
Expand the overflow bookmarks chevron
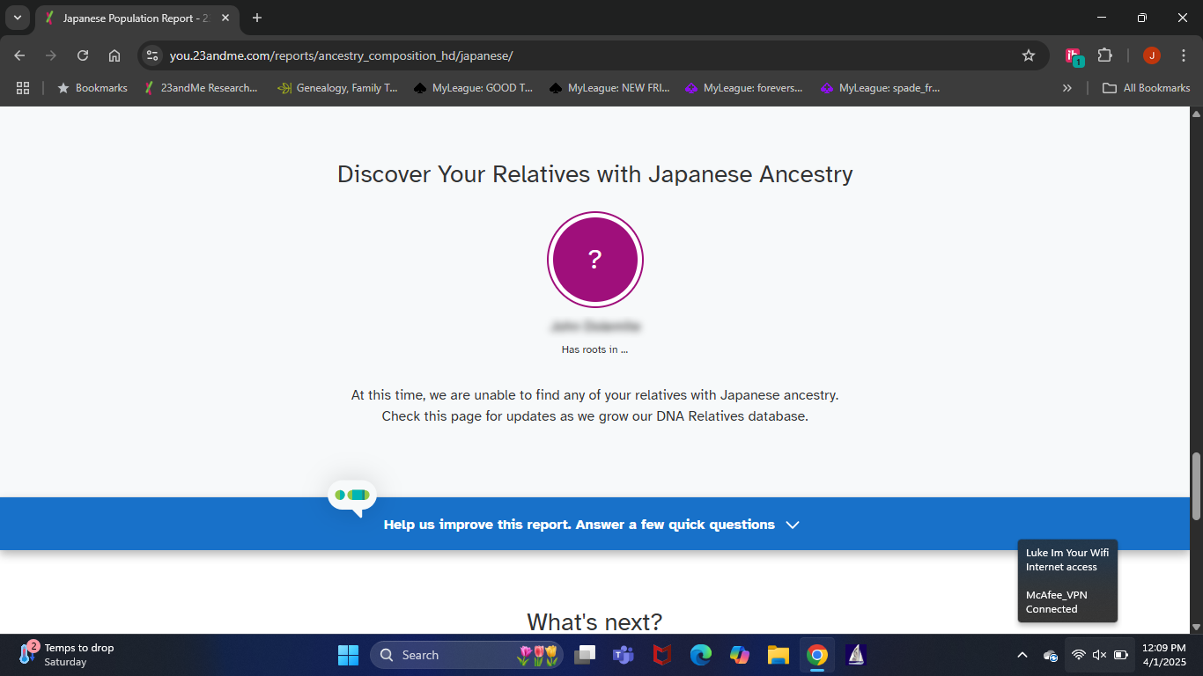coord(1067,88)
